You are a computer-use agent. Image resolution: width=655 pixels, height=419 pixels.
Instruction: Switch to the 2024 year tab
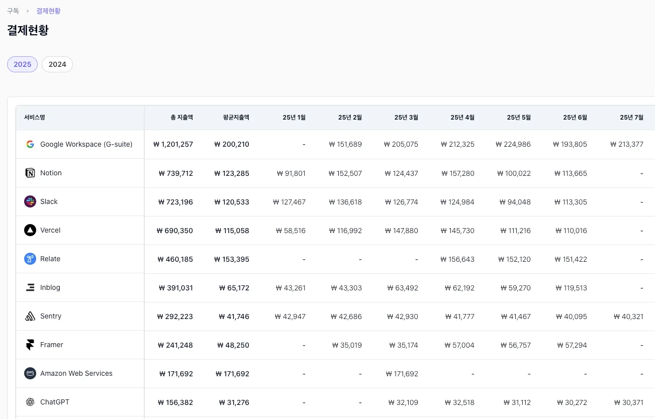pos(57,64)
